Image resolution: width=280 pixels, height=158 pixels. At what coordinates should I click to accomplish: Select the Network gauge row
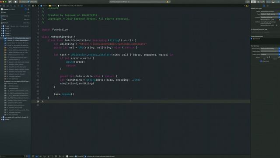tap(15, 23)
